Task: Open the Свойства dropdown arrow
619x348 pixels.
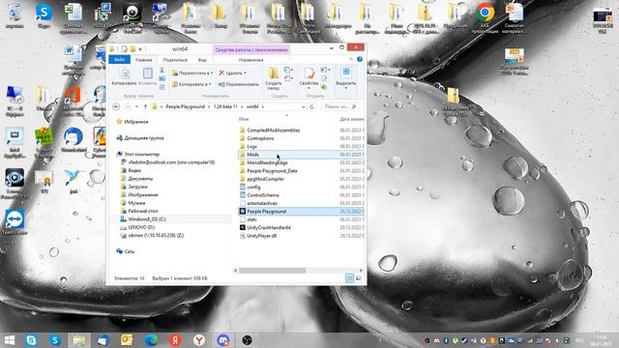Action: 309,88
